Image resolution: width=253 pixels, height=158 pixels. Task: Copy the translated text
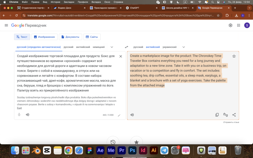[217, 115]
